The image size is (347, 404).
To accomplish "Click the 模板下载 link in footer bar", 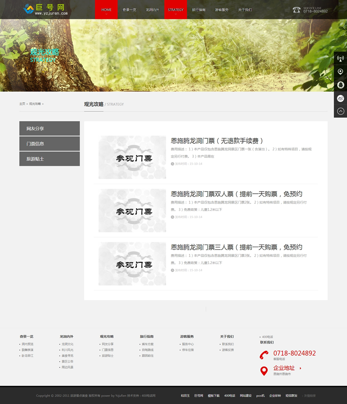I will click(213, 396).
